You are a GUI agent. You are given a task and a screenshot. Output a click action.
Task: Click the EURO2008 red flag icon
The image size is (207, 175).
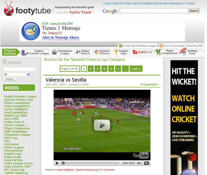click(135, 52)
